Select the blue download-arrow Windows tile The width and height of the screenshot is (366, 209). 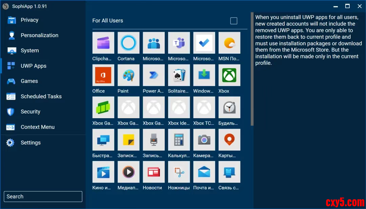(204, 75)
